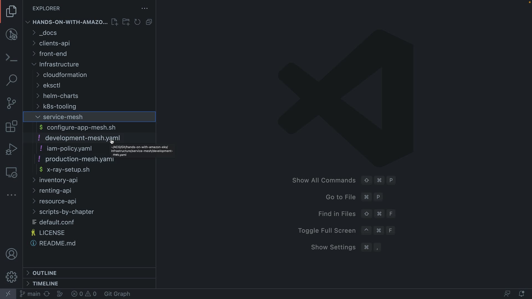Image resolution: width=532 pixels, height=299 pixels.
Task: Open Git Graph from status bar
Action: (117, 294)
